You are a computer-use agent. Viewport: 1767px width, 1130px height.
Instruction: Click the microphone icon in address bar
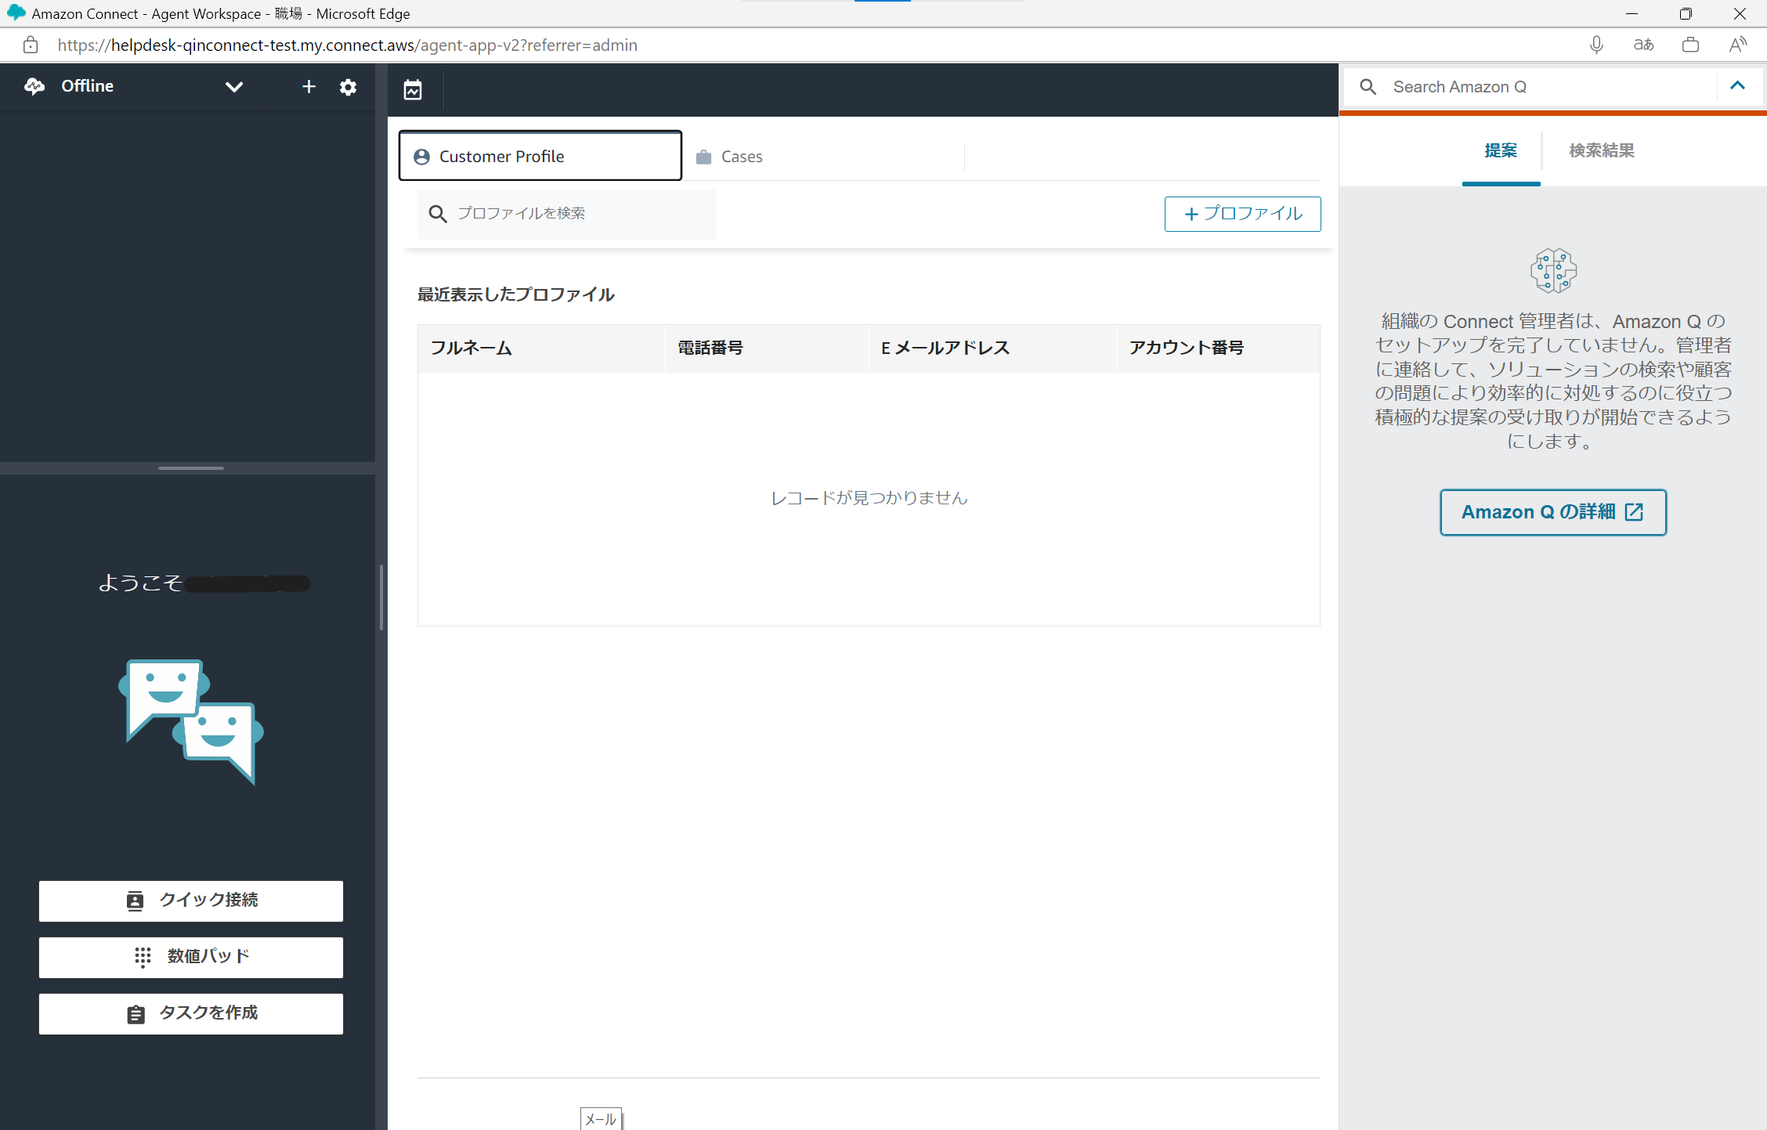[x=1596, y=45]
